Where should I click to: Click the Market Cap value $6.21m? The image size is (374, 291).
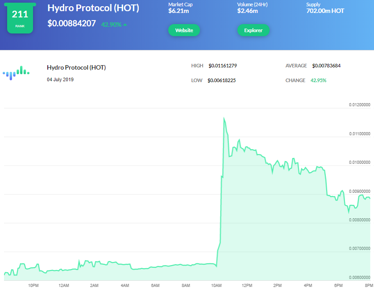[179, 11]
